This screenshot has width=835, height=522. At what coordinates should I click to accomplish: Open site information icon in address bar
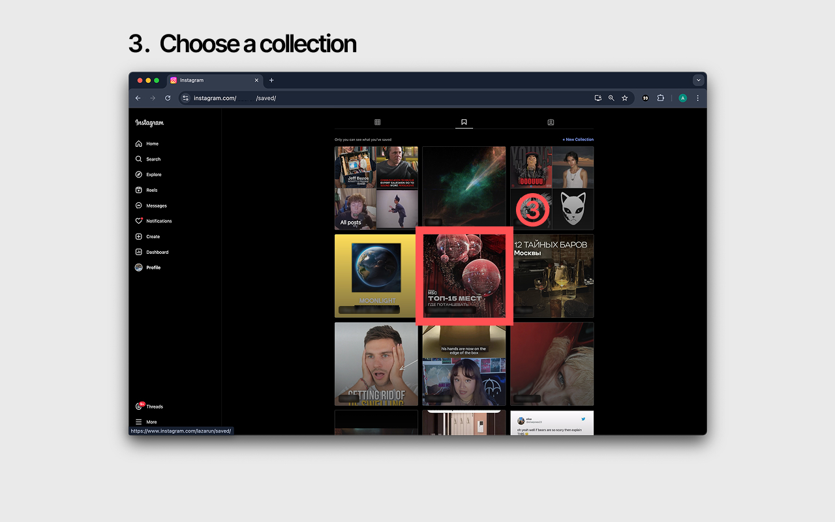185,98
